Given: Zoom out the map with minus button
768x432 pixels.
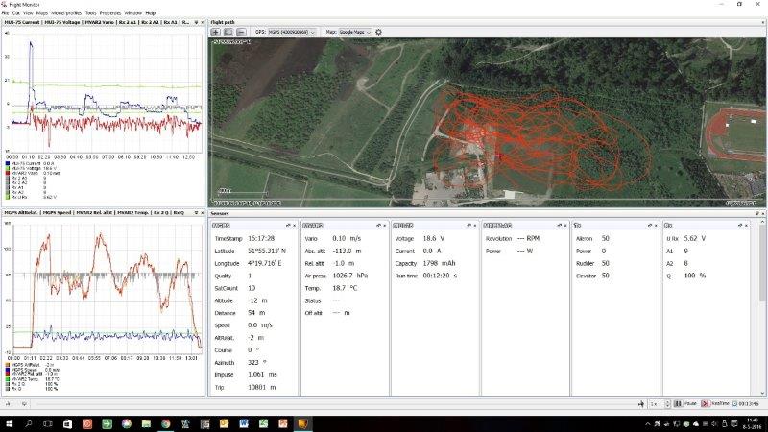Looking at the screenshot, I should pyautogui.click(x=241, y=32).
